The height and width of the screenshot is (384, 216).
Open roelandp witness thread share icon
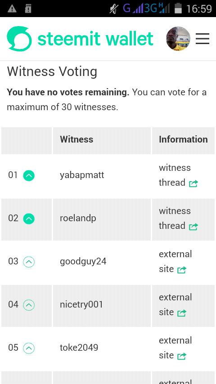pos(193,227)
